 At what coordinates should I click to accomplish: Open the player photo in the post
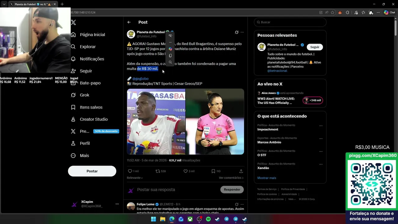[156, 122]
